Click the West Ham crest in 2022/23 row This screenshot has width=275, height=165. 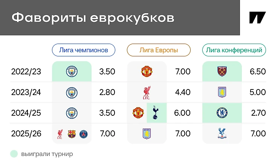[x=222, y=71]
